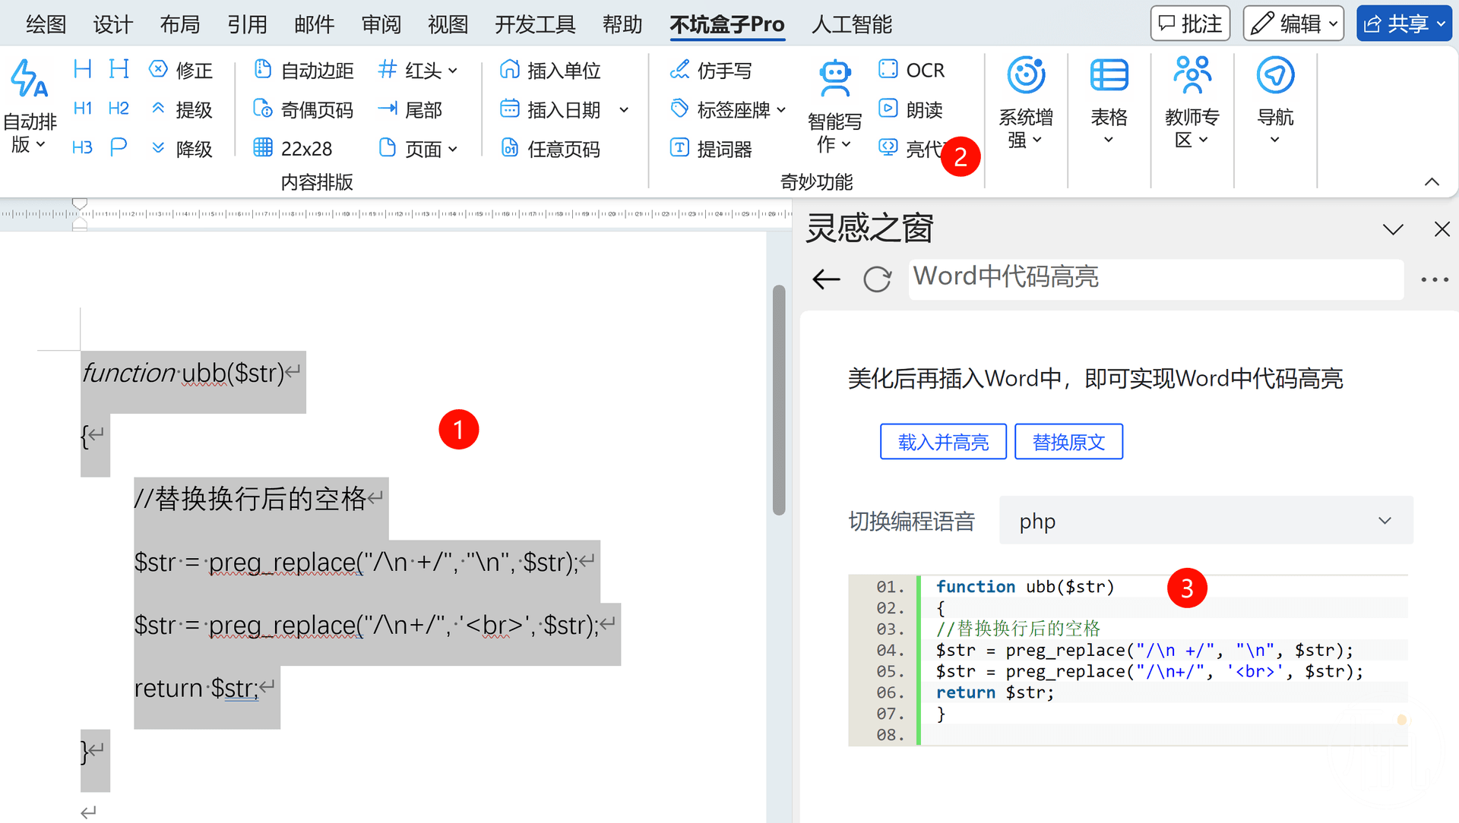Click the 插入日期 insert date button
Screen dimensions: 1459x823
[x=550, y=110]
